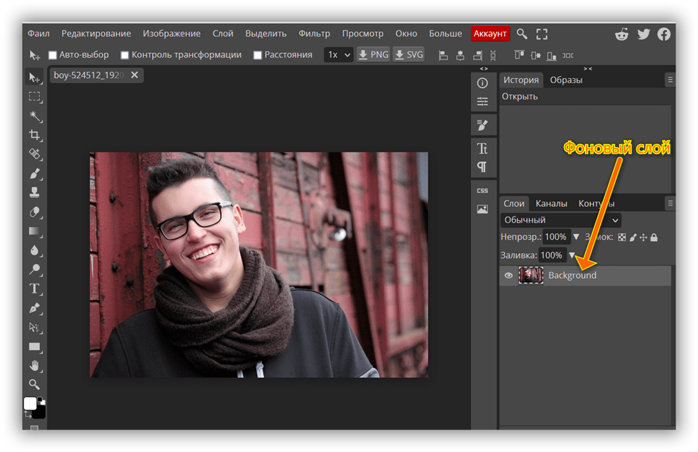Select the Clone Stamp tool
This screenshot has width=698, height=452.
34,193
